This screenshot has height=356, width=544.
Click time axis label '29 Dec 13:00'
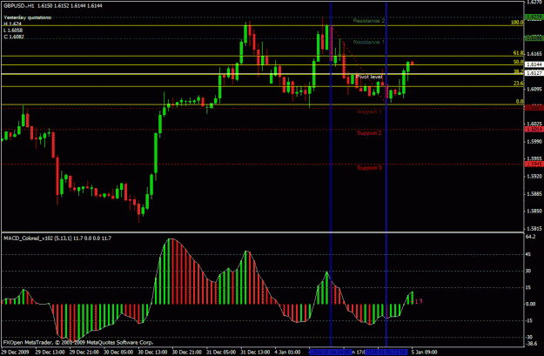(x=50, y=353)
